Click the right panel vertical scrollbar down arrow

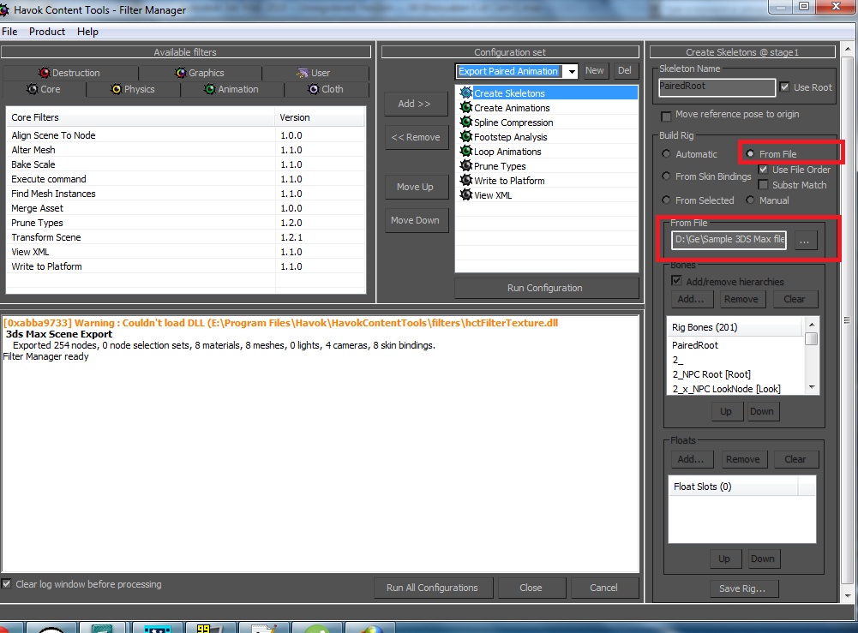(x=849, y=596)
